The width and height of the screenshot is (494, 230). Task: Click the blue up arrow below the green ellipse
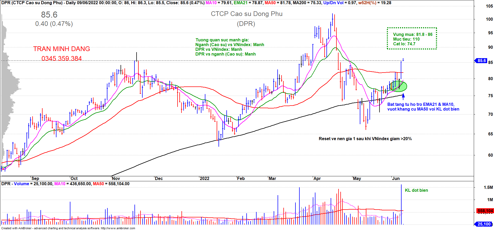(x=403, y=96)
